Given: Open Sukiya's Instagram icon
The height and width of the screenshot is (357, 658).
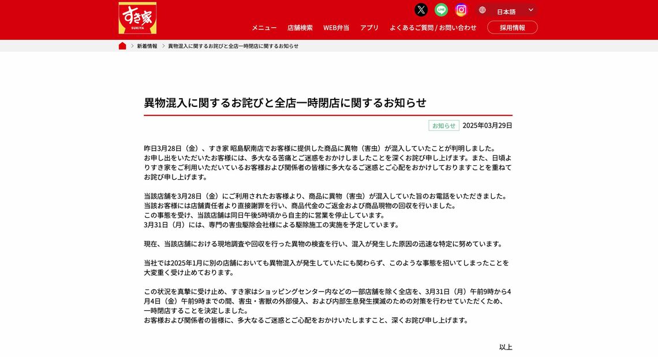Looking at the screenshot, I should point(461,9).
